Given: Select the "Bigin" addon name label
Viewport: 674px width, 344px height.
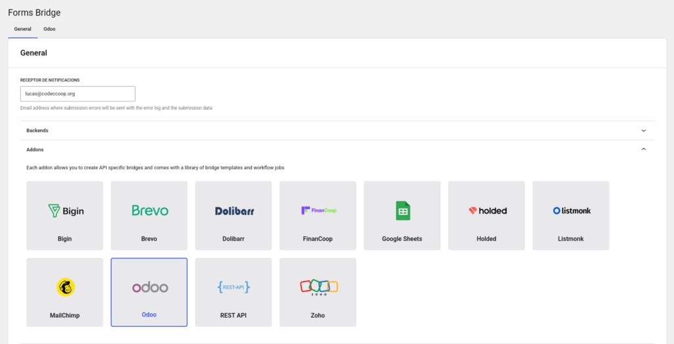Looking at the screenshot, I should (x=65, y=239).
